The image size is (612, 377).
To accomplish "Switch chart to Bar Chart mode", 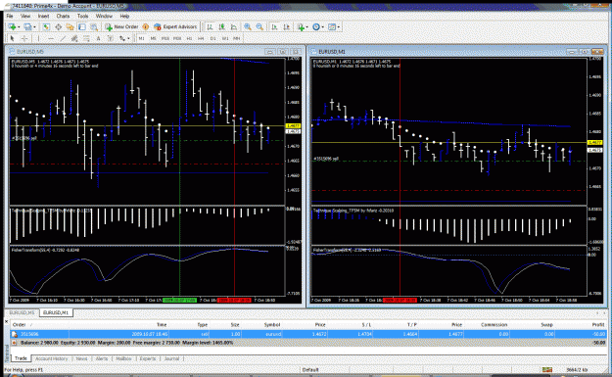I will (x=210, y=27).
